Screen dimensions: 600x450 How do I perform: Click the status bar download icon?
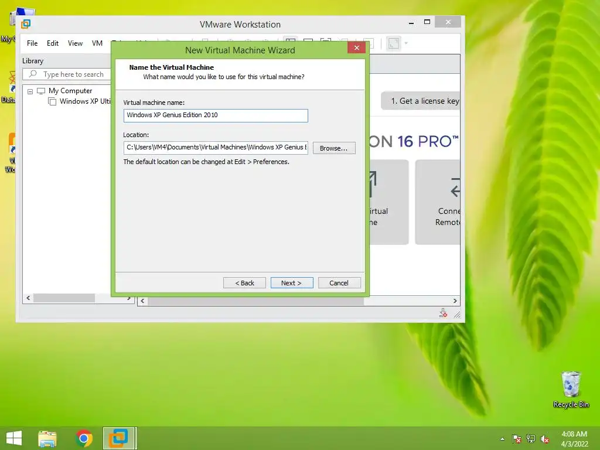point(443,314)
